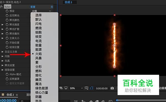The width and height of the screenshot is (166, 102).
Task: Click the camera snapshot icon in viewer
Action: coord(112,88)
